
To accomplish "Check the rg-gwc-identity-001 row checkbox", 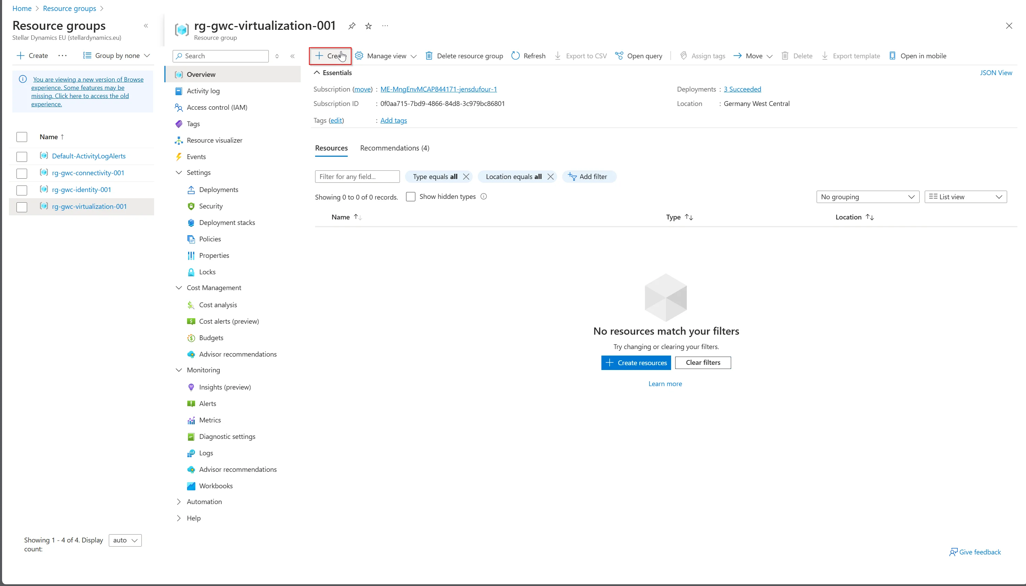I will pos(22,190).
